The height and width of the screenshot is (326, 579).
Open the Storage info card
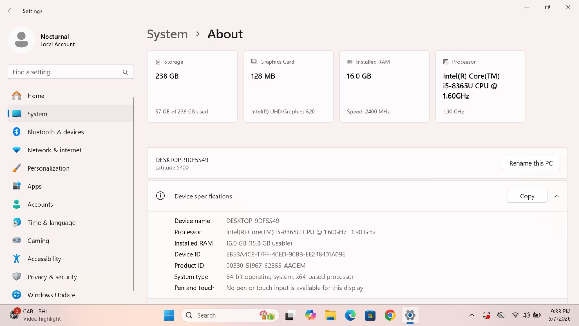[193, 87]
